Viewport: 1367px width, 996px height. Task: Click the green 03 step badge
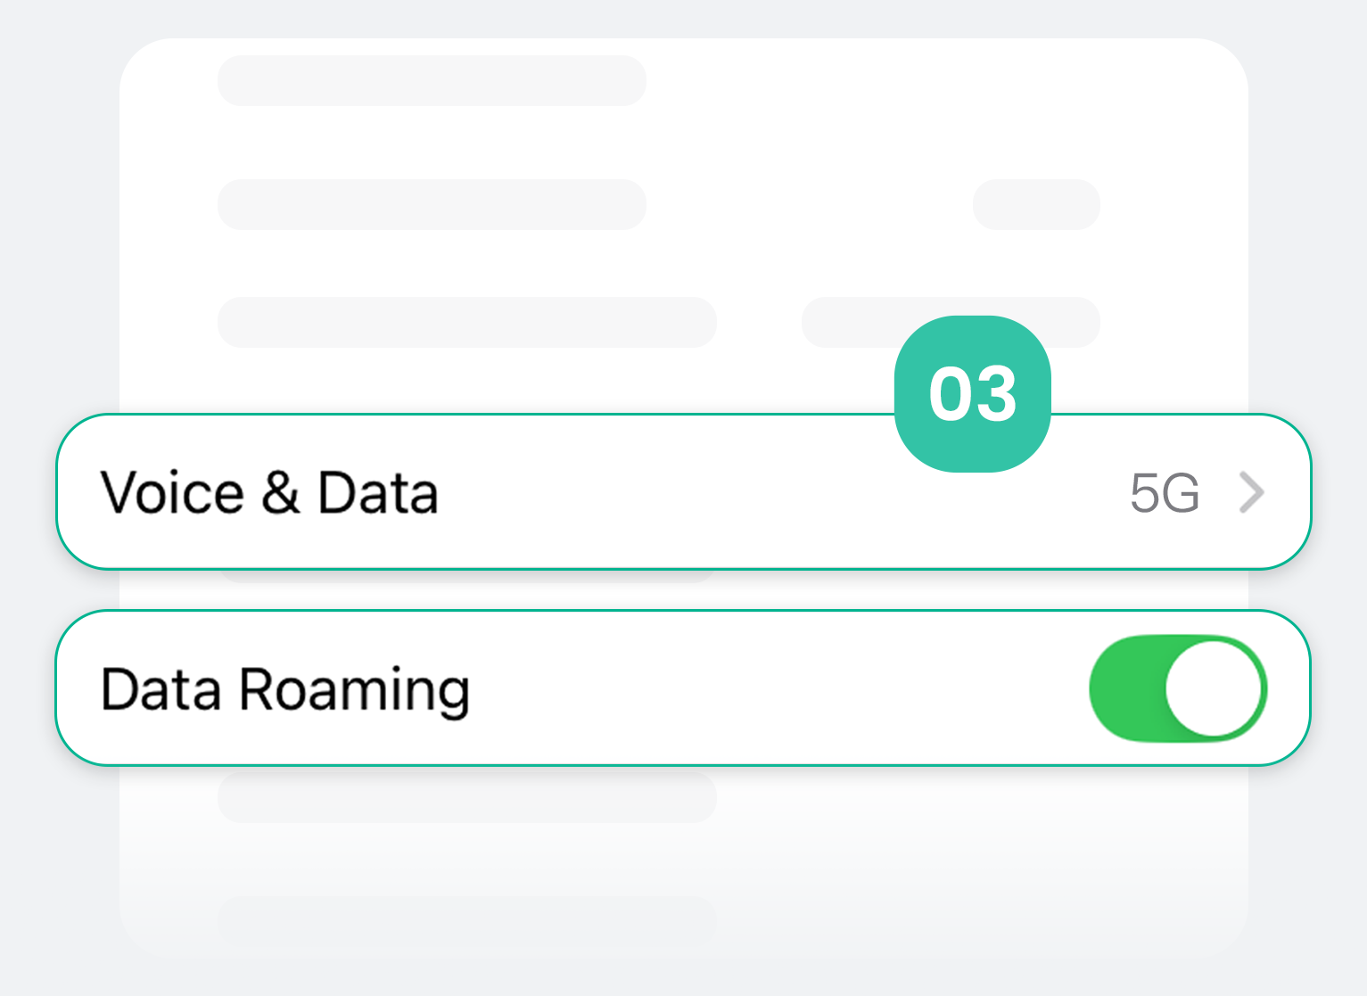click(972, 393)
